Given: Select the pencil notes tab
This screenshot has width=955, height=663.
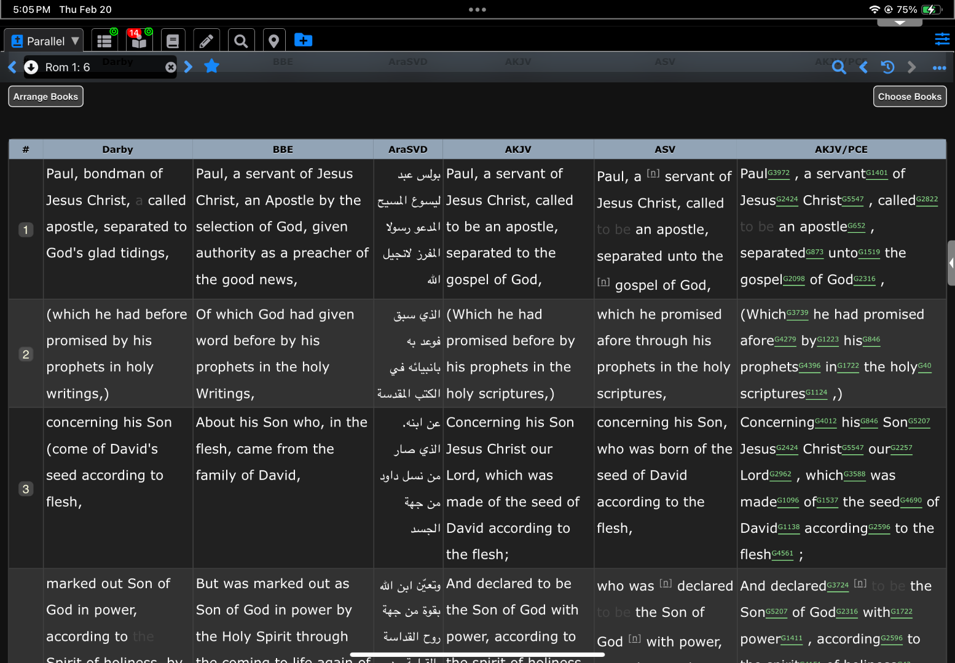Looking at the screenshot, I should (x=206, y=41).
